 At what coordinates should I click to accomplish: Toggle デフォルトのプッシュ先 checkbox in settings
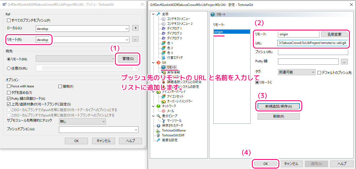319,73
